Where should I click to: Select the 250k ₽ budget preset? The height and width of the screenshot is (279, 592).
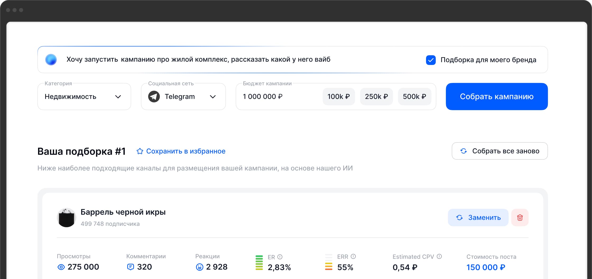[x=376, y=96]
